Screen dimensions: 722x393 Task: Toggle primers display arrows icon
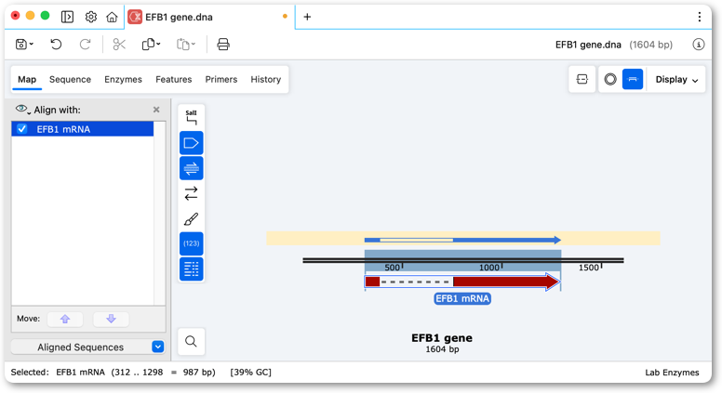[x=191, y=193]
